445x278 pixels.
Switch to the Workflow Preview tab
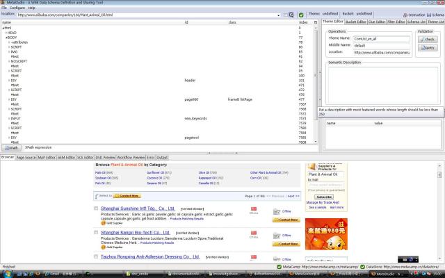pyautogui.click(x=131, y=158)
